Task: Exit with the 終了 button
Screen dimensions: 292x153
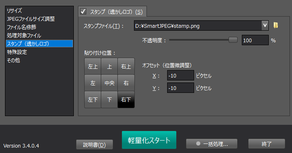Action: point(266,144)
